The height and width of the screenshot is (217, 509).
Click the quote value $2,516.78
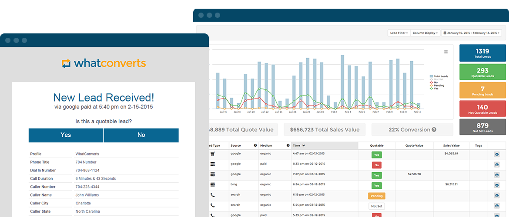tap(414, 174)
